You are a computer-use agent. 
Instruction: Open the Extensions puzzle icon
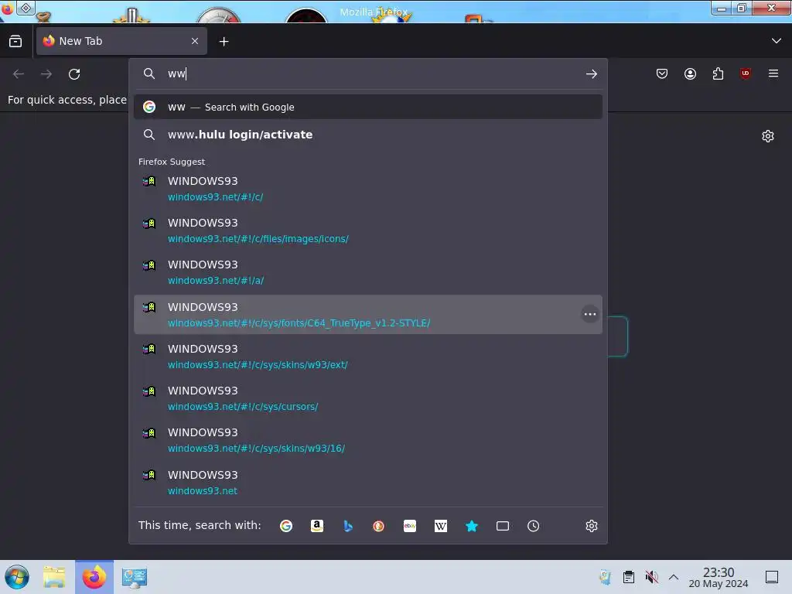pyautogui.click(x=718, y=73)
